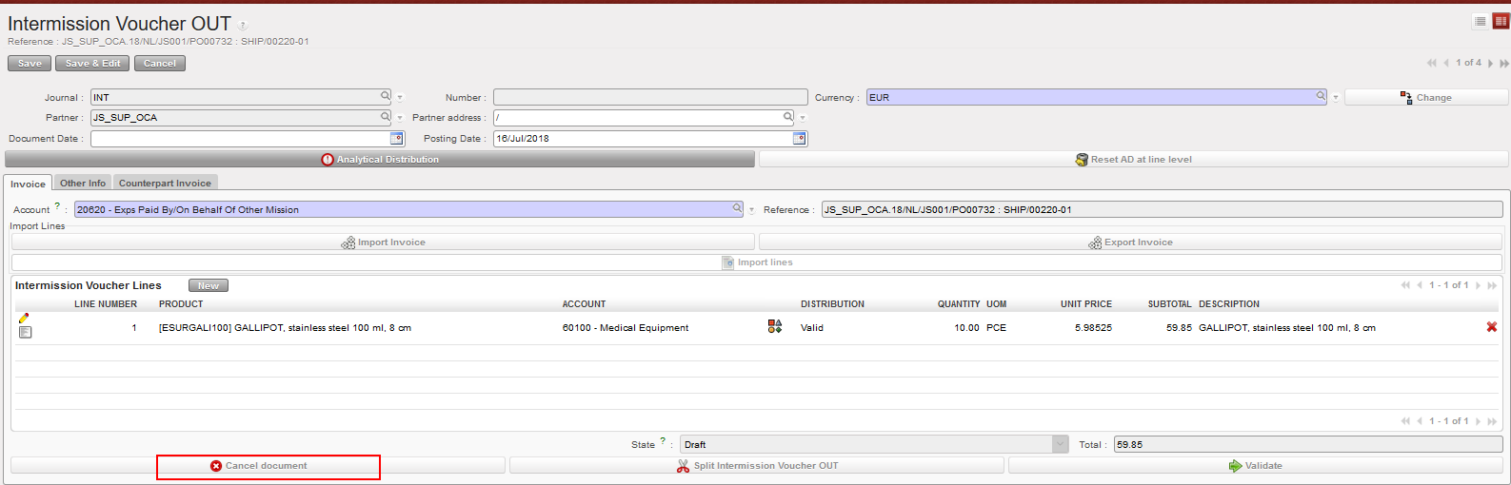Switch to the Other Info tab
The width and height of the screenshot is (1511, 485).
pyautogui.click(x=83, y=183)
